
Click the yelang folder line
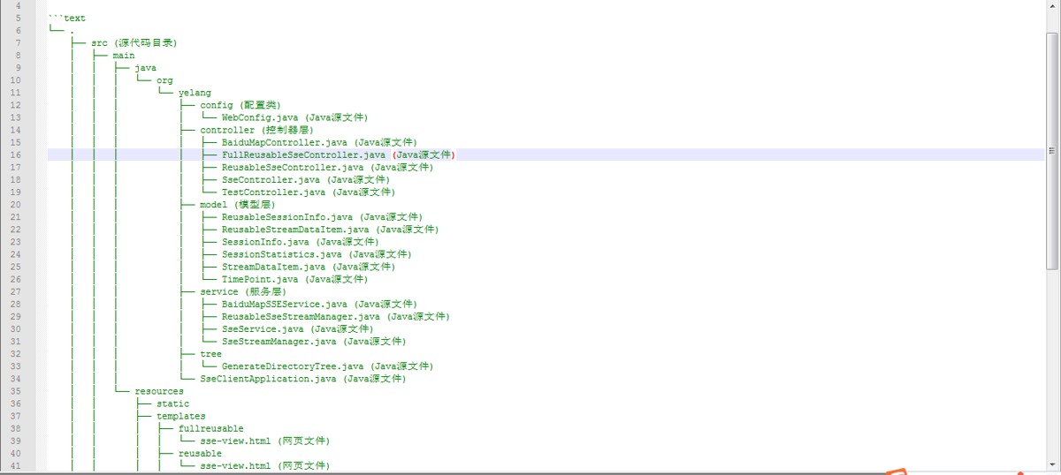tap(195, 93)
